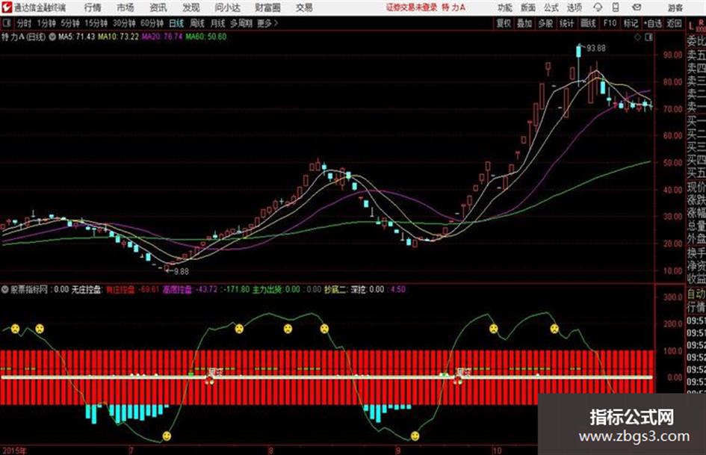Open the dropdown arrow beside 特力A (日线)
706x455 pixels.
(52, 37)
